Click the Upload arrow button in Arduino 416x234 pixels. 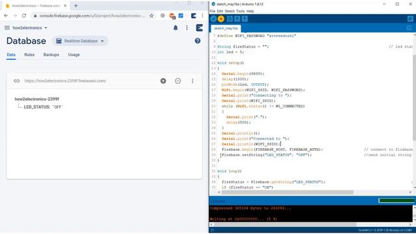221,19
